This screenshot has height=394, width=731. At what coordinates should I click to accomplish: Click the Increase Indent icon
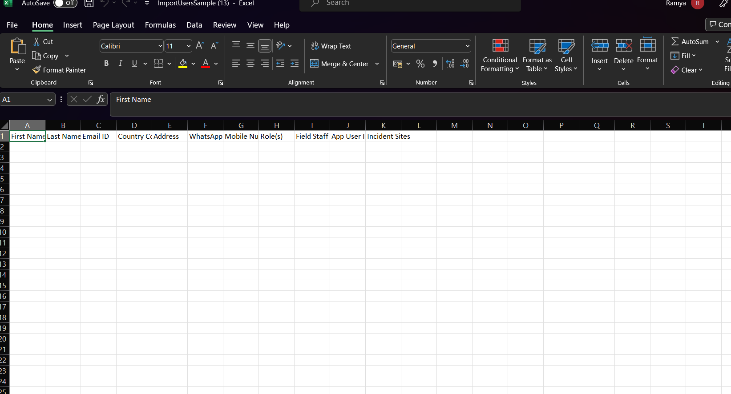295,64
